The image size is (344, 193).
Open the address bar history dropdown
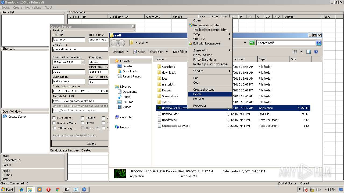coord(245,43)
